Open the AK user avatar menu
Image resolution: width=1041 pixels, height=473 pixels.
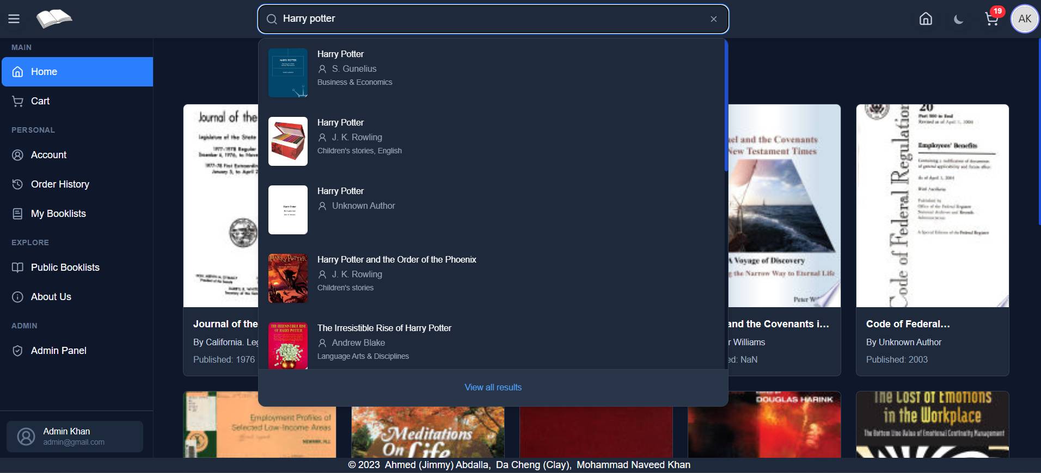click(1025, 19)
